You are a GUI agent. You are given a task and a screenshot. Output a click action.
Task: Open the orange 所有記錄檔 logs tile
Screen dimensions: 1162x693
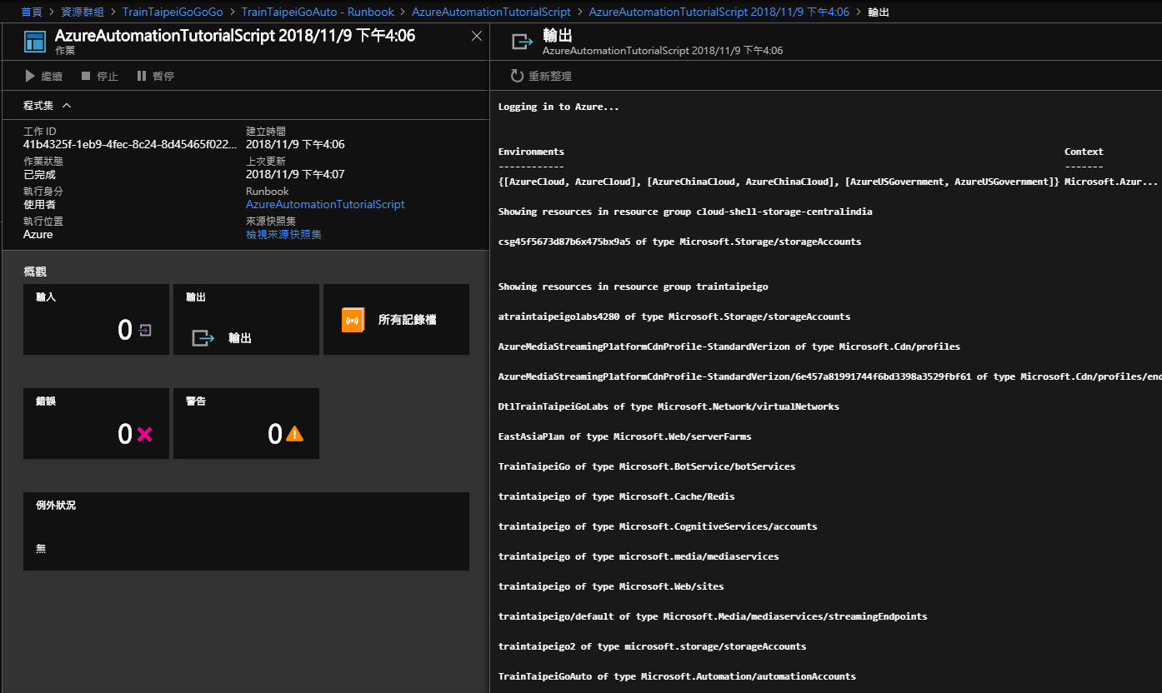396,319
